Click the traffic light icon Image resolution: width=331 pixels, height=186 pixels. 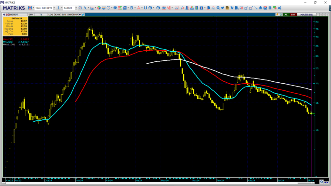197,8
